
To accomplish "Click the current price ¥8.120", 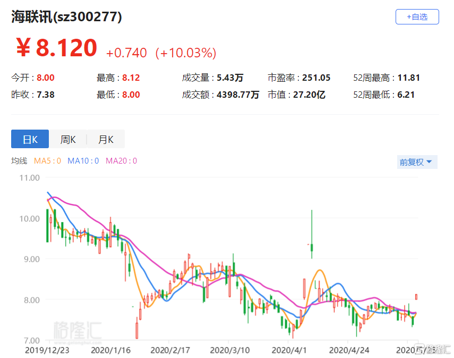I will (x=56, y=48).
